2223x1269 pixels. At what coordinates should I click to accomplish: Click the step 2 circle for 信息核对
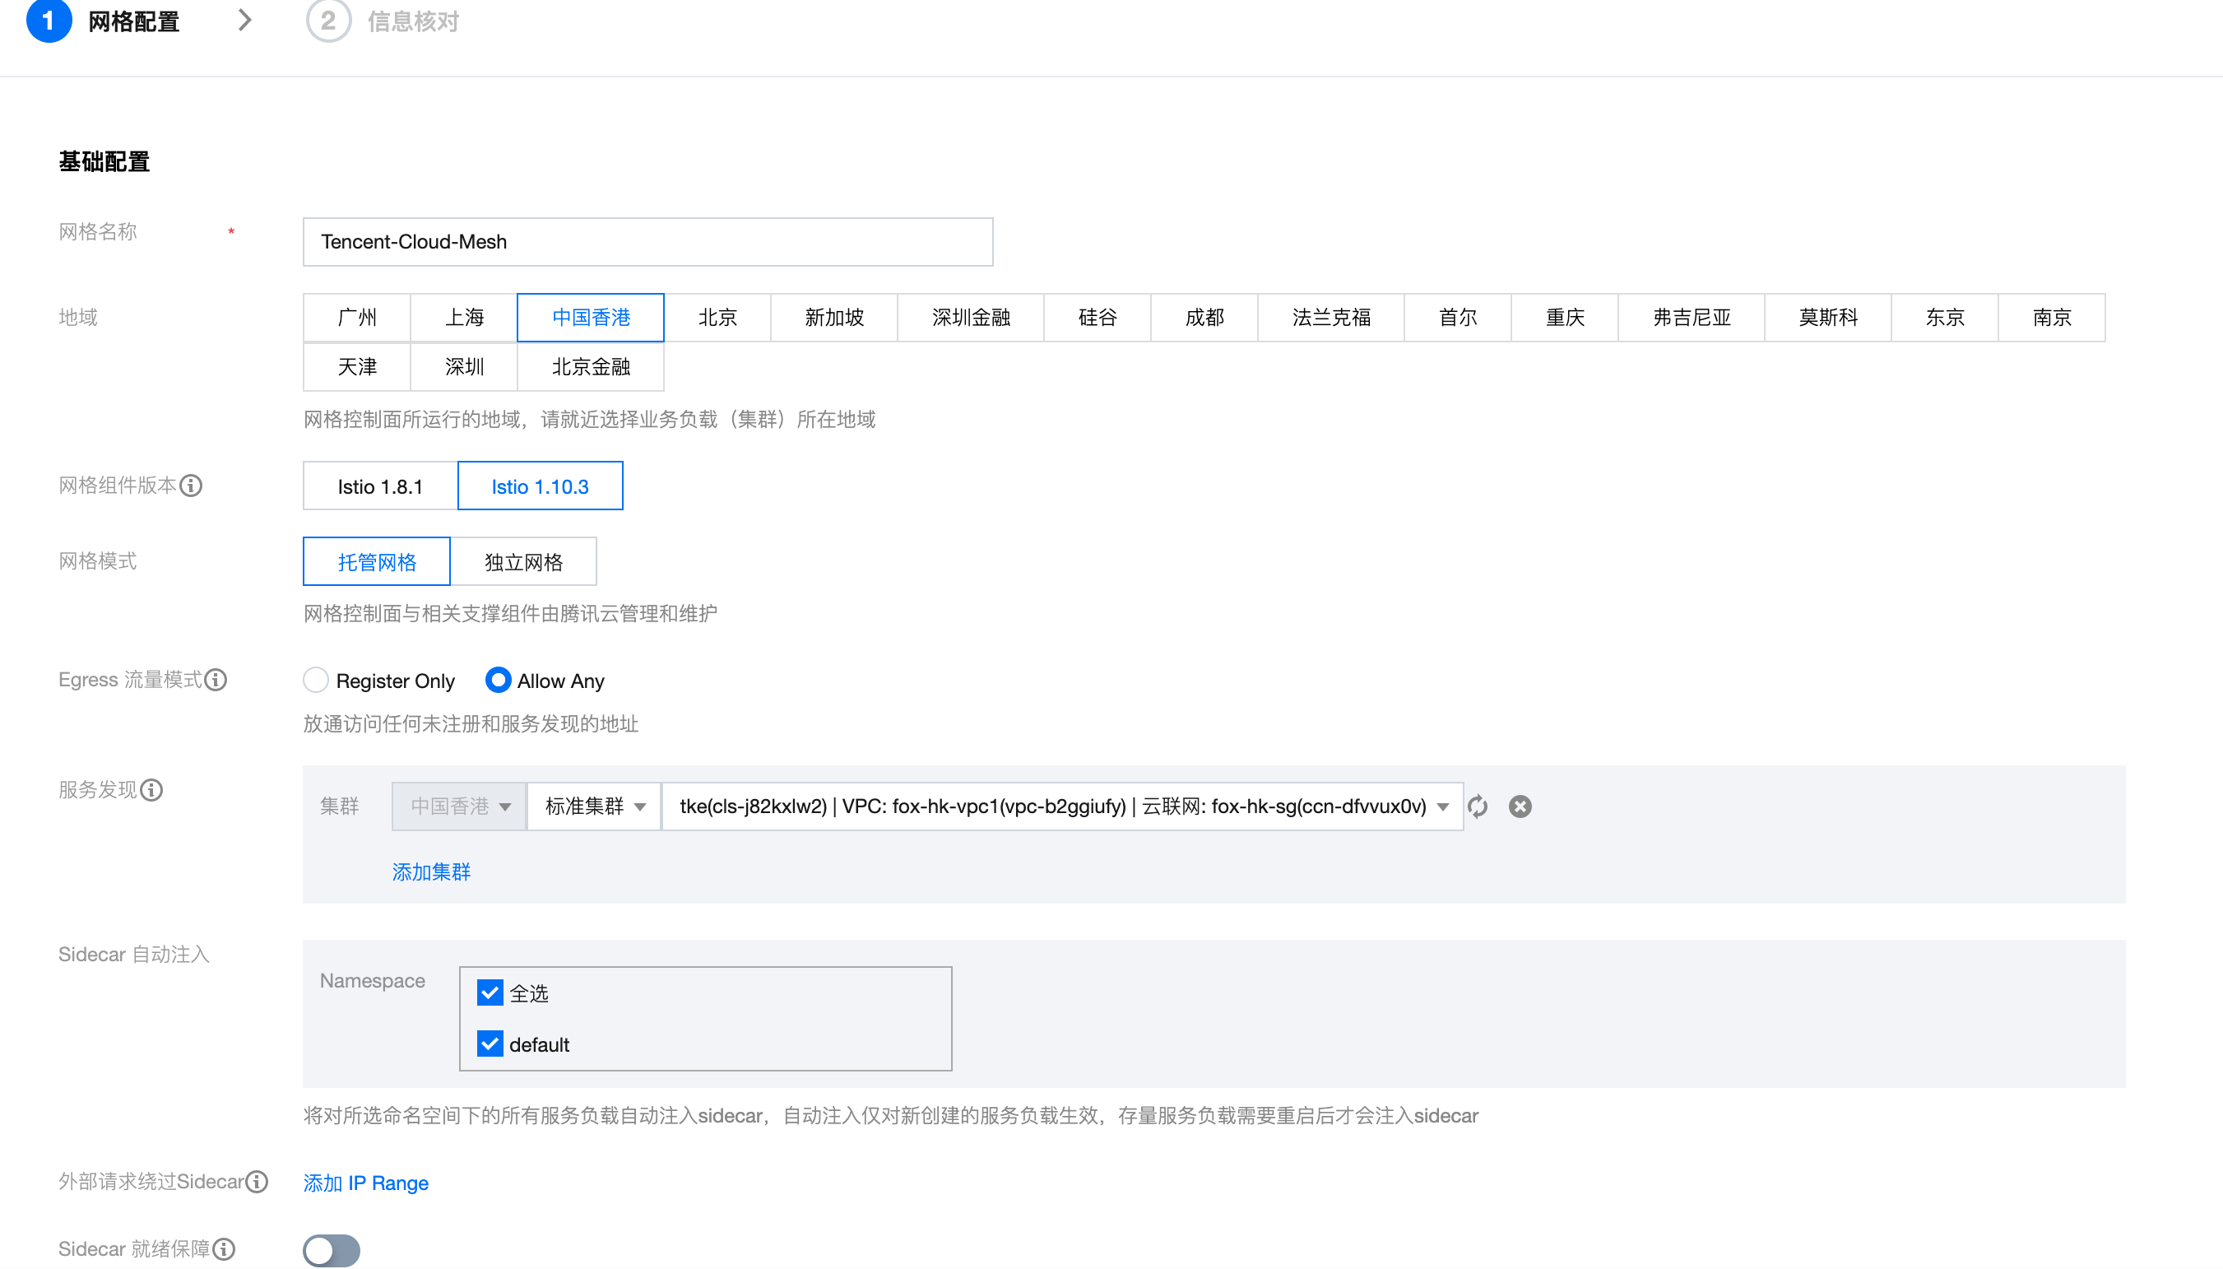(328, 20)
